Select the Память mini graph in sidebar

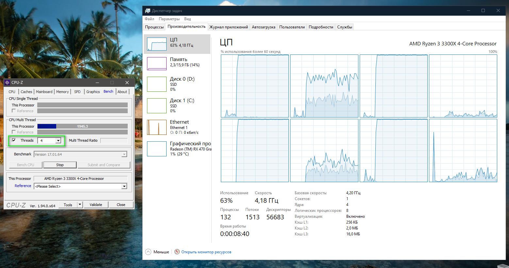[x=157, y=64]
